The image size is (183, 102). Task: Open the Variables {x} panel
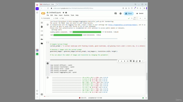pos(42,35)
